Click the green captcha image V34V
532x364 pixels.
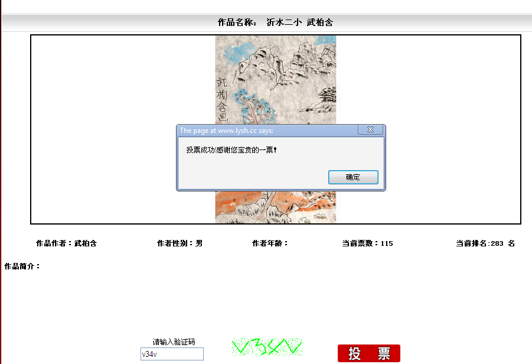[x=267, y=347]
